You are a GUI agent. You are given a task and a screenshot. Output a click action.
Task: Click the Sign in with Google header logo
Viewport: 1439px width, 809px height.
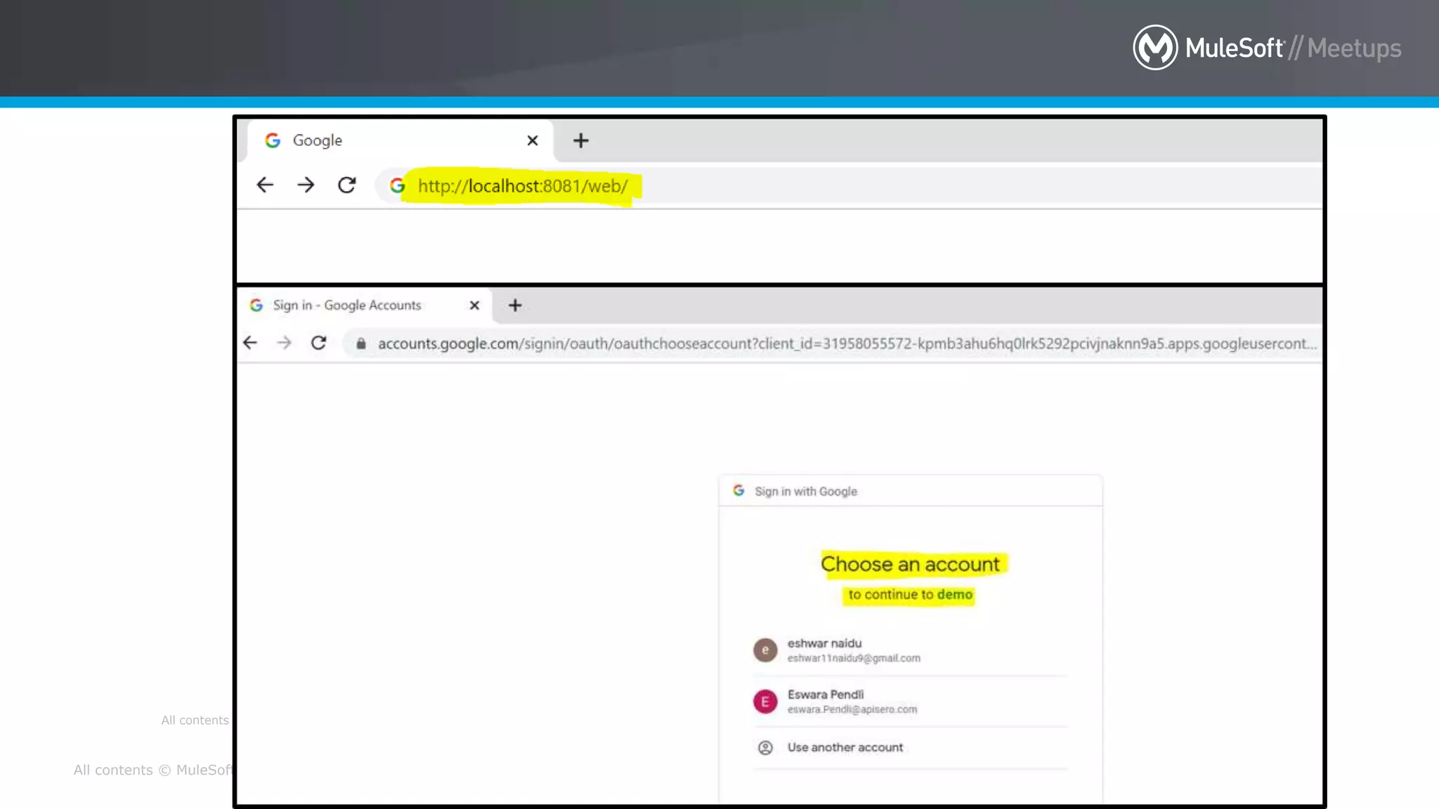pos(738,491)
